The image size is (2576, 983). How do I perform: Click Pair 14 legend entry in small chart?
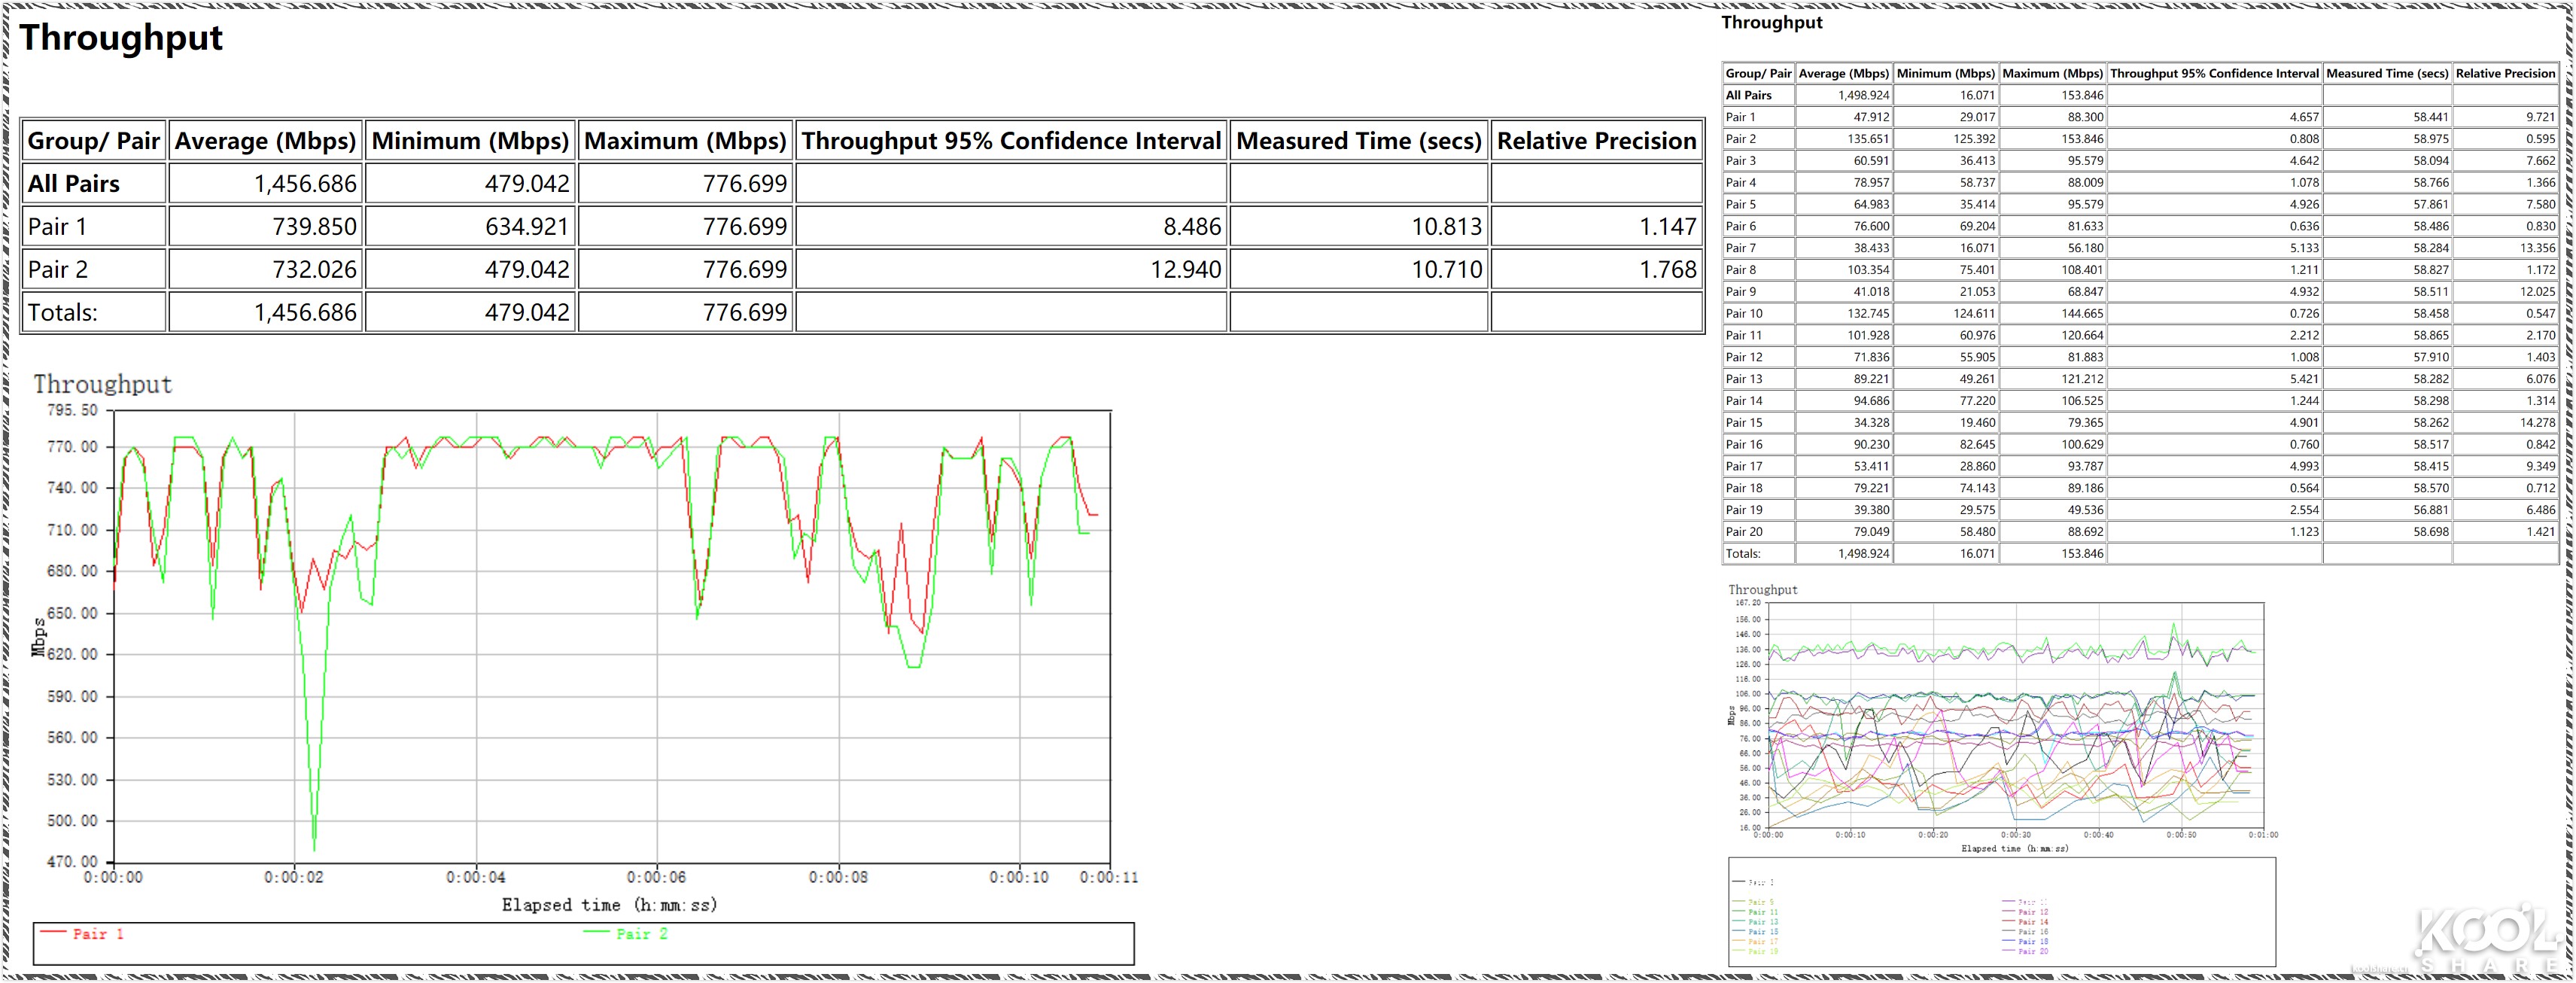pyautogui.click(x=2033, y=922)
